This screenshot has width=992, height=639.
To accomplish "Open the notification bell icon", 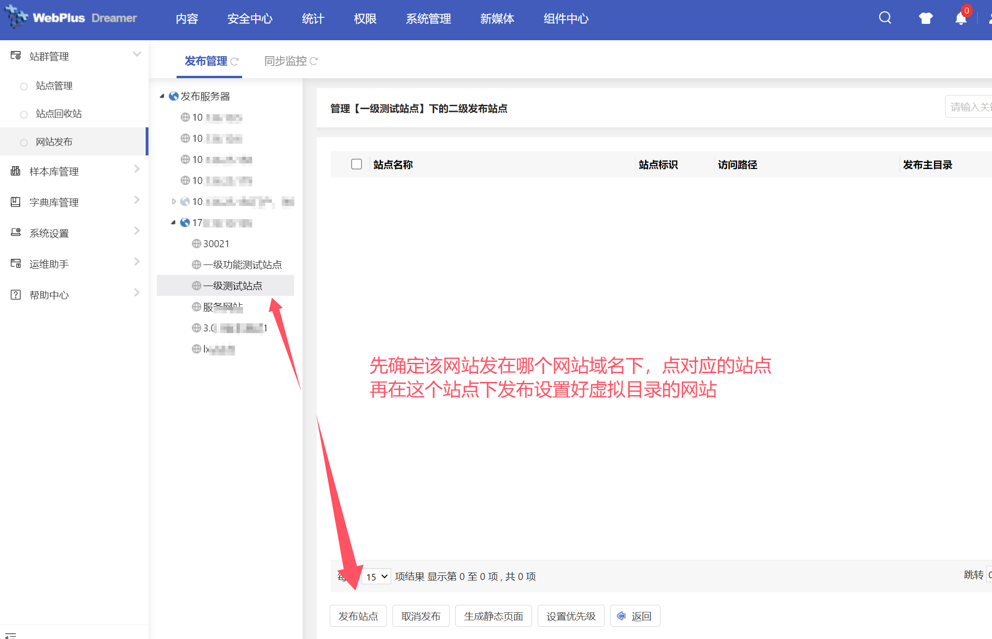I will [x=961, y=19].
